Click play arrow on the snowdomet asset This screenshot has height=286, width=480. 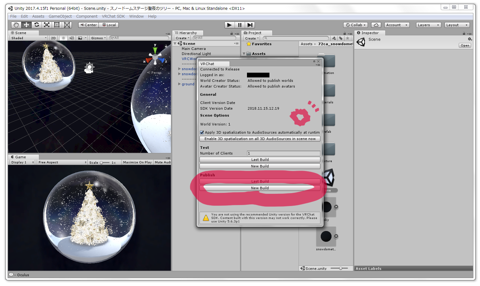[x=336, y=236]
